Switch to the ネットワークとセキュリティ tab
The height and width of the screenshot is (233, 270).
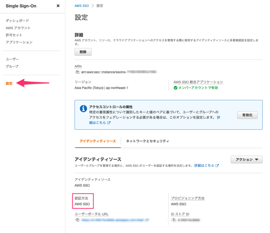click(x=147, y=141)
